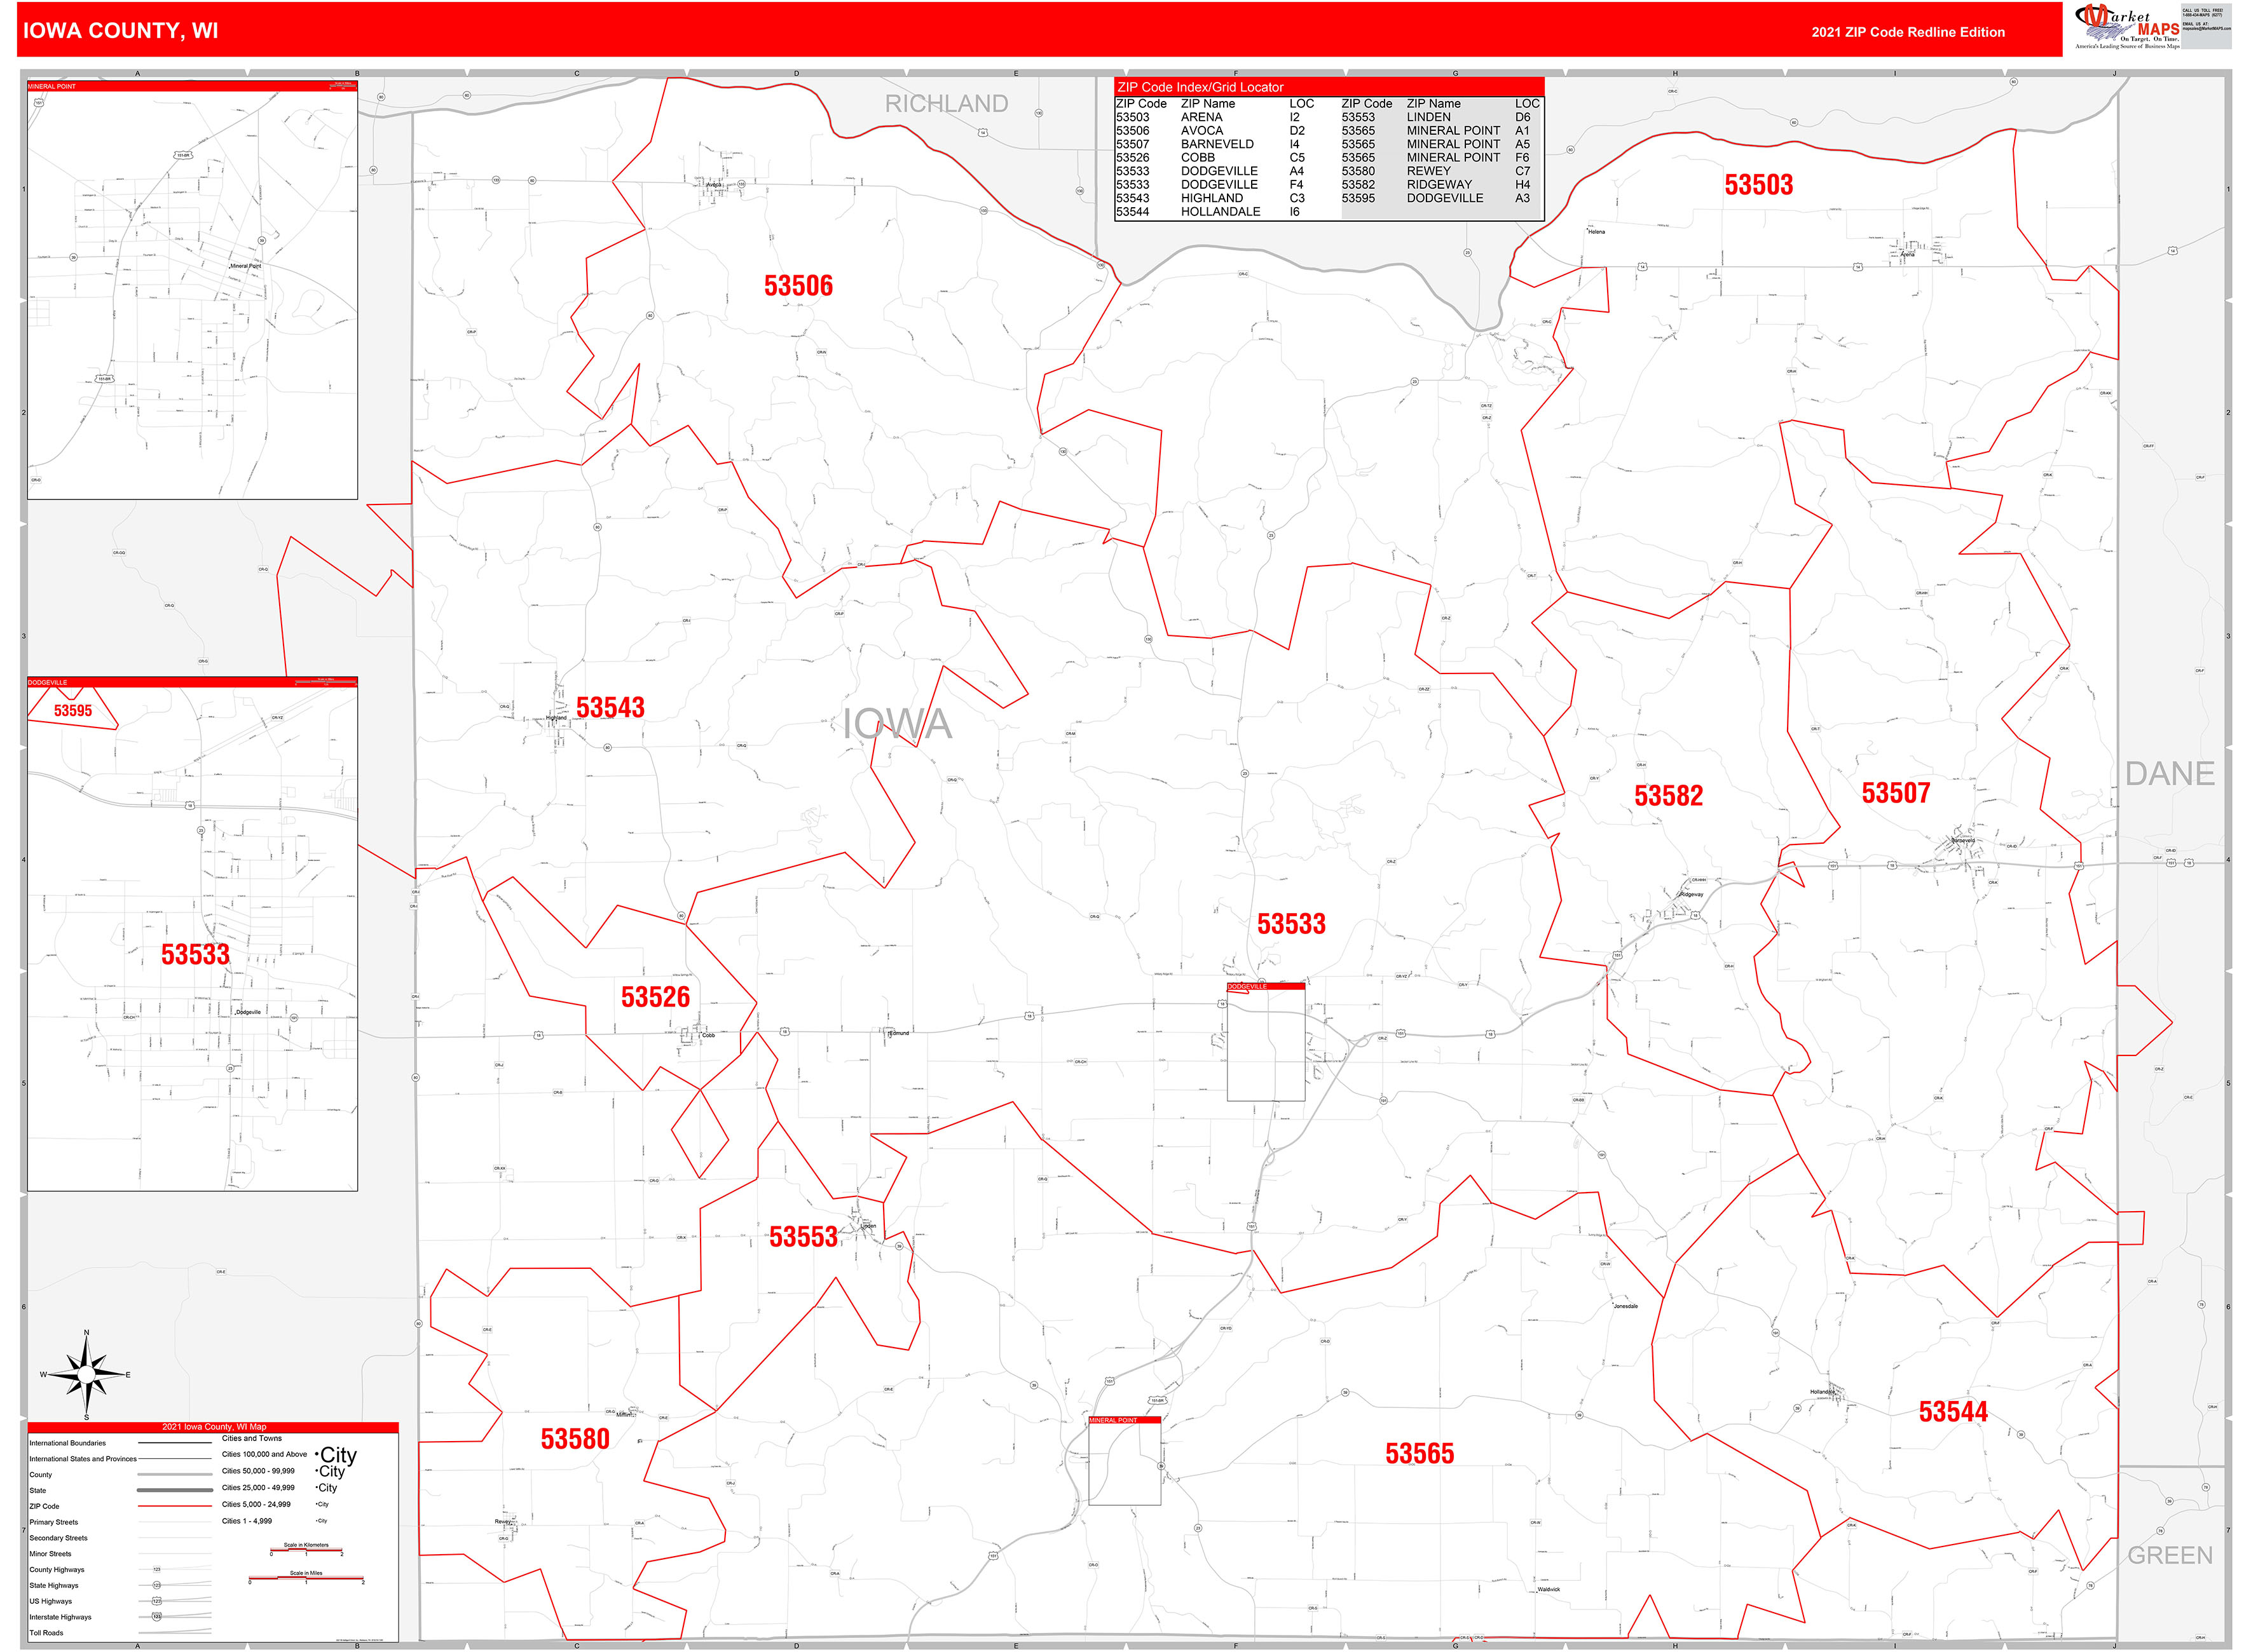Click the Scale in Miles bar
The width and height of the screenshot is (2251, 1652).
[306, 1578]
